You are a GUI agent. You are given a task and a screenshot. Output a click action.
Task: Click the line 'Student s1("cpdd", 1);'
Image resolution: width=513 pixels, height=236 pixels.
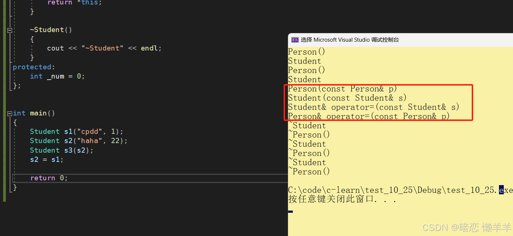(77, 132)
